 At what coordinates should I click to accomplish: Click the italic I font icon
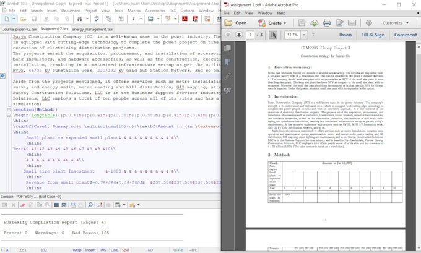pyautogui.click(x=134, y=19)
